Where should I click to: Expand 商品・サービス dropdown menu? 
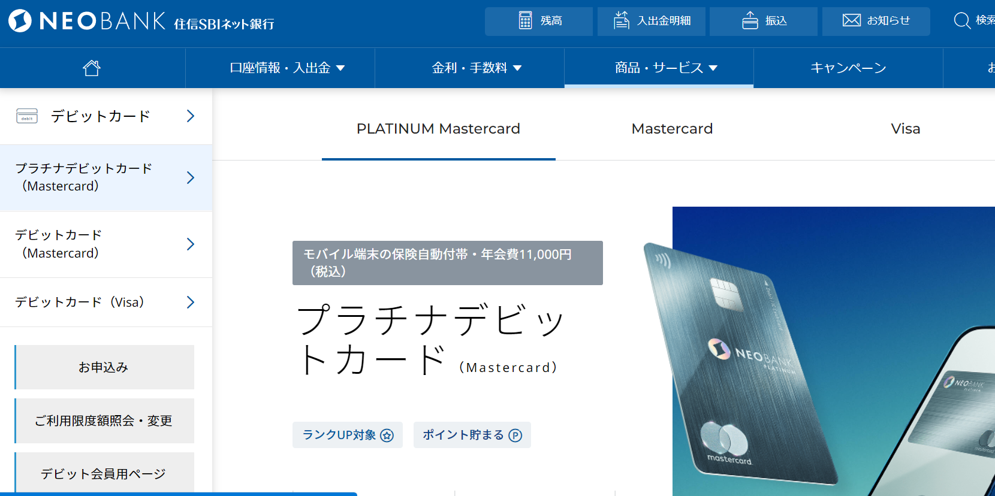point(666,68)
